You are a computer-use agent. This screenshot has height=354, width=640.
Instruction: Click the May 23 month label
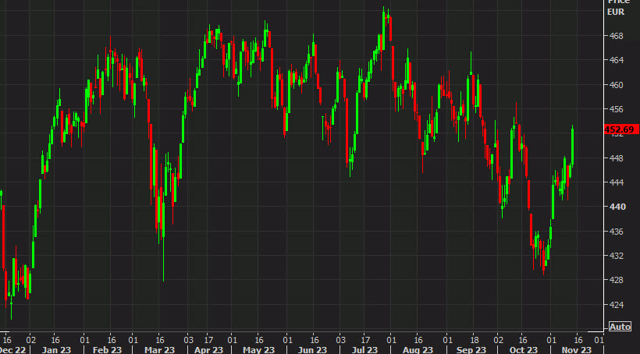click(258, 350)
